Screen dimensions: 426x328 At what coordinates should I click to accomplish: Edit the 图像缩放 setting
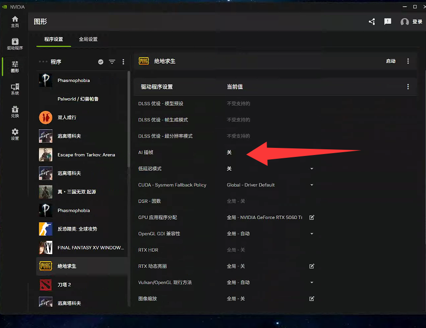[x=312, y=299]
